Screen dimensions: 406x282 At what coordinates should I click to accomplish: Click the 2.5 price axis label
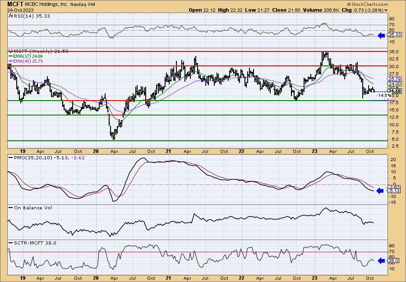point(395,147)
